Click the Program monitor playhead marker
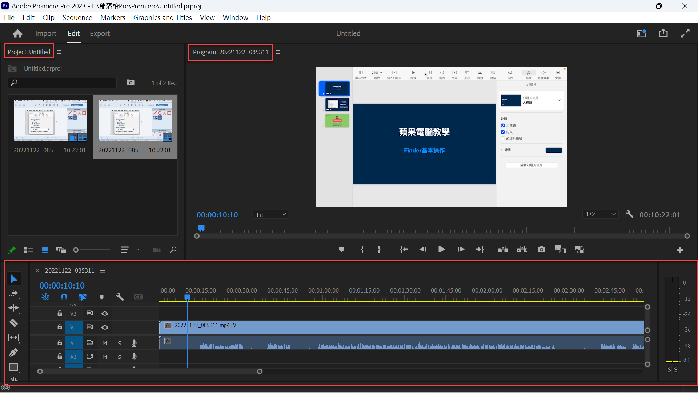Viewport: 698px width, 393px height. pyautogui.click(x=201, y=228)
